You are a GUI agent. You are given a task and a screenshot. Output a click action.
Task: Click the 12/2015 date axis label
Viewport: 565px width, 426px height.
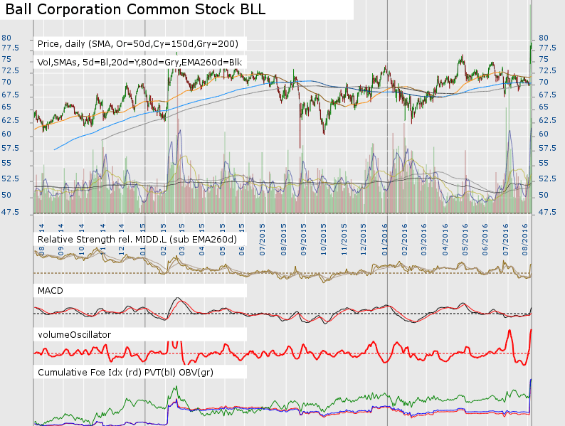click(x=363, y=240)
